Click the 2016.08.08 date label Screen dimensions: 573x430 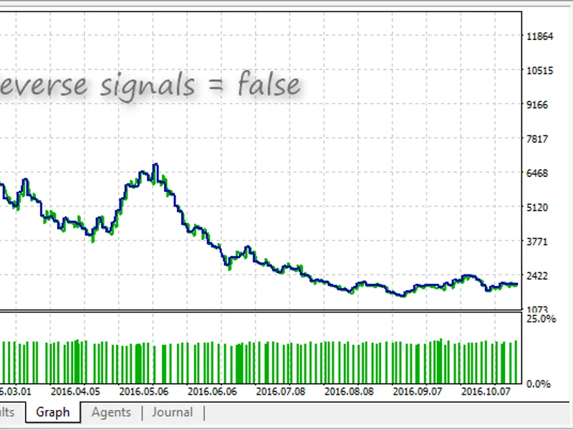349,391
